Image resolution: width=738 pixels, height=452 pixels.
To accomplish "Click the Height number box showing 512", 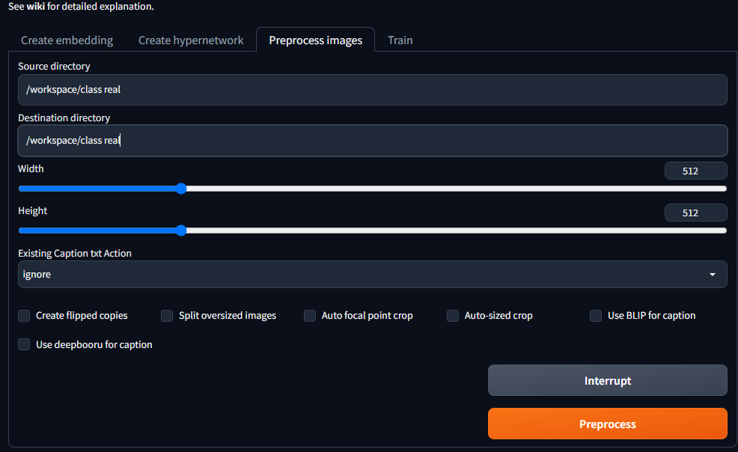I will tap(695, 213).
